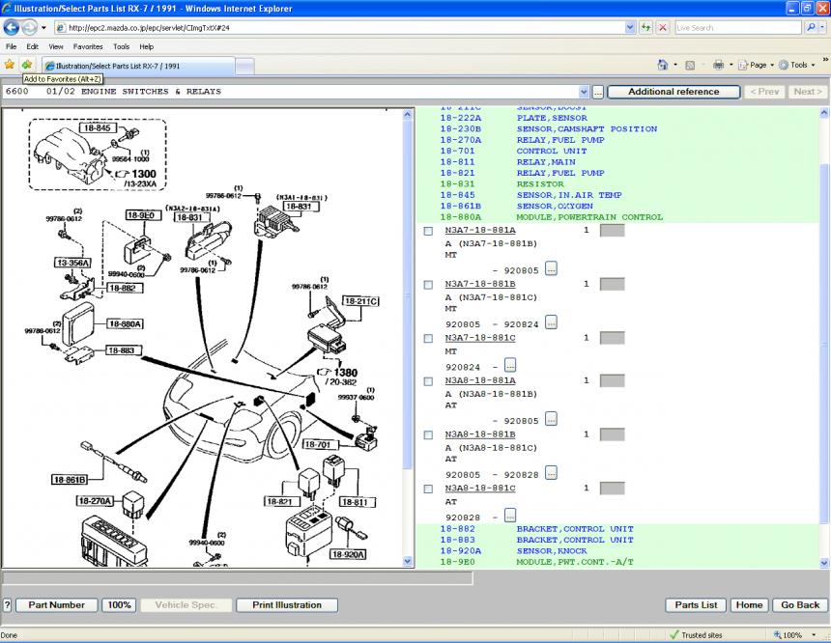Open the Favorites Center star icon
Image resolution: width=831 pixels, height=643 pixels.
(x=10, y=65)
